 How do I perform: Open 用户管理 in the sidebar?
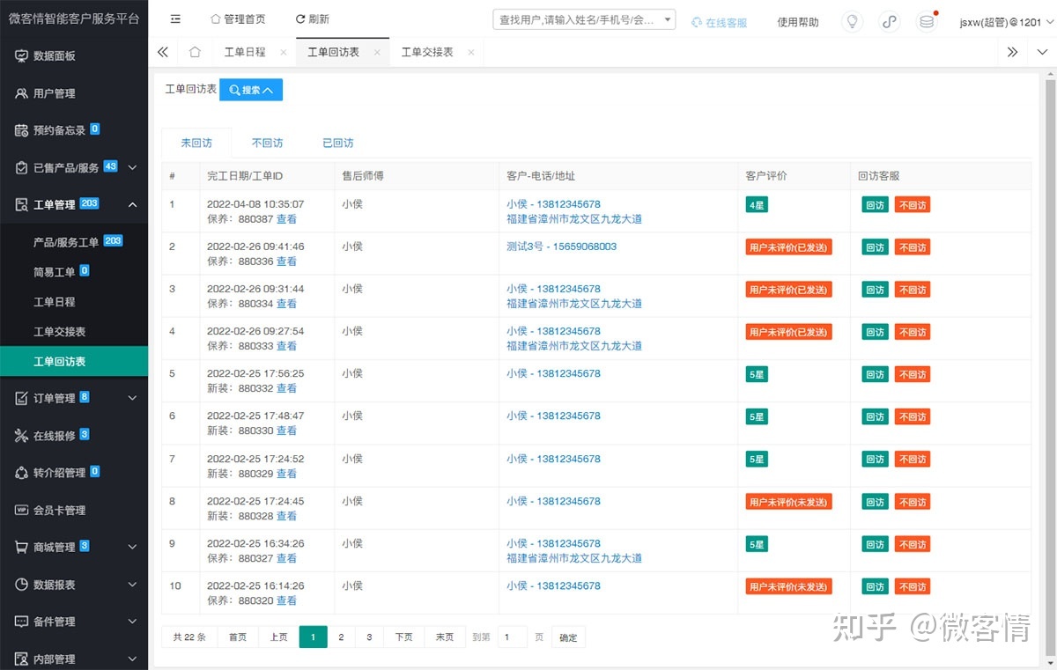(x=74, y=93)
